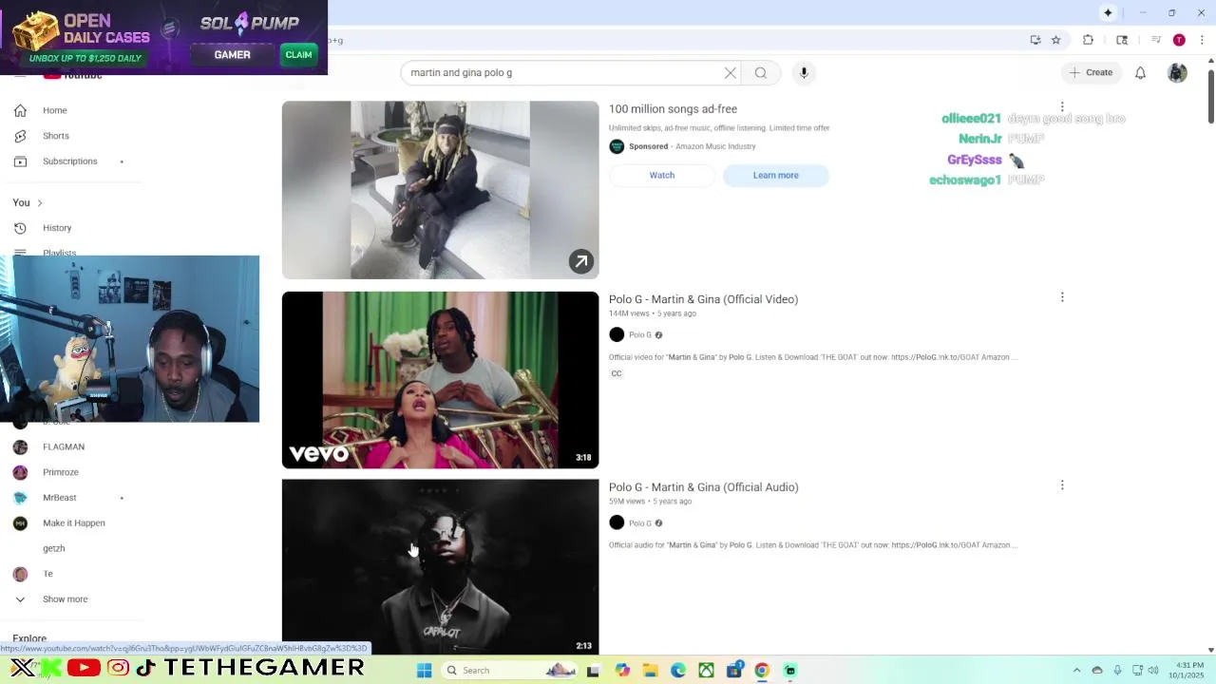Click page scrollbar down arrow

click(1210, 650)
